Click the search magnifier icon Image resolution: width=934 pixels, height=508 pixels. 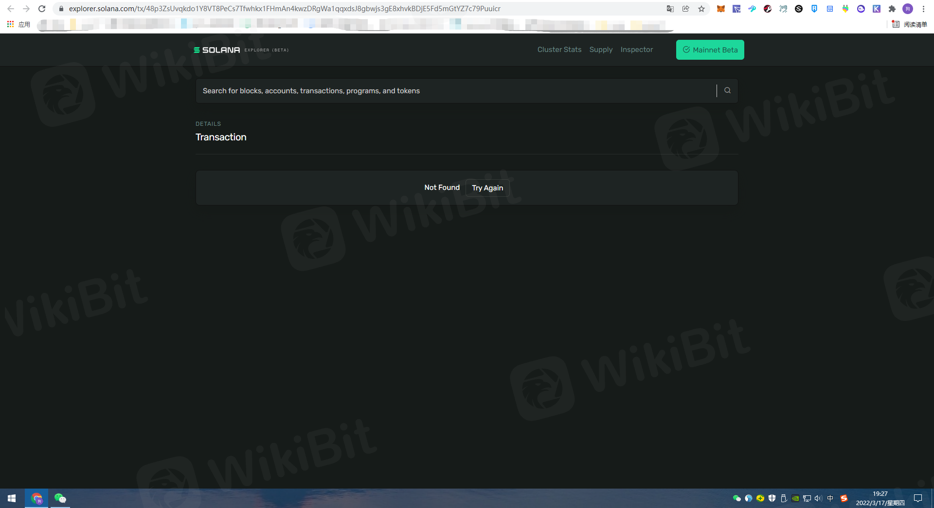coord(727,90)
